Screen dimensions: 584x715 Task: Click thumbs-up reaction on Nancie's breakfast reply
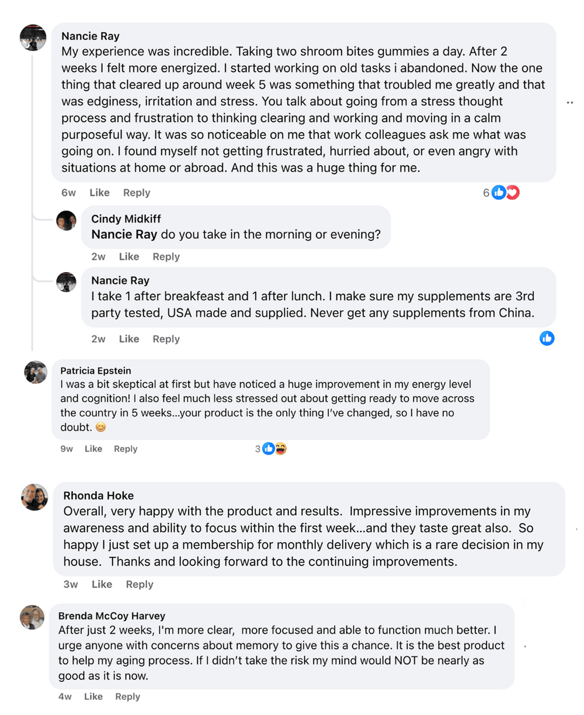547,338
